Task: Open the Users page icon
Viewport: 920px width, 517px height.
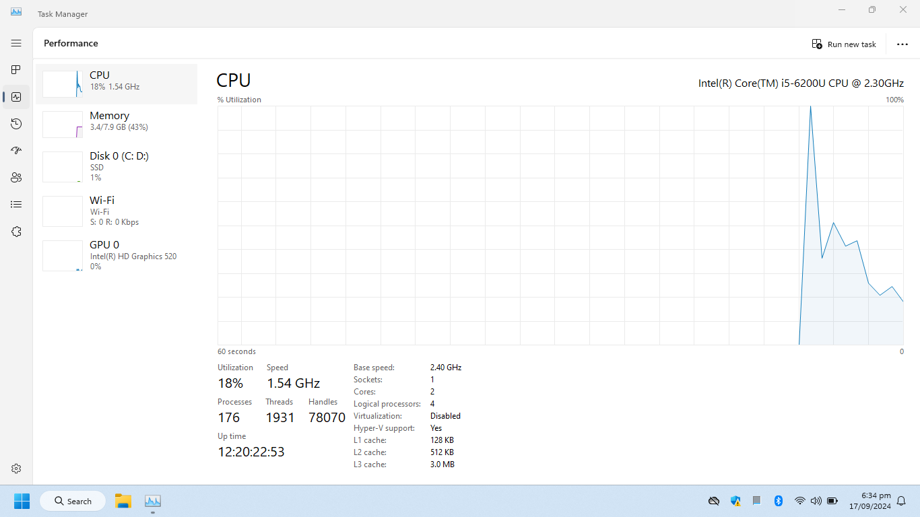Action: [x=16, y=178]
